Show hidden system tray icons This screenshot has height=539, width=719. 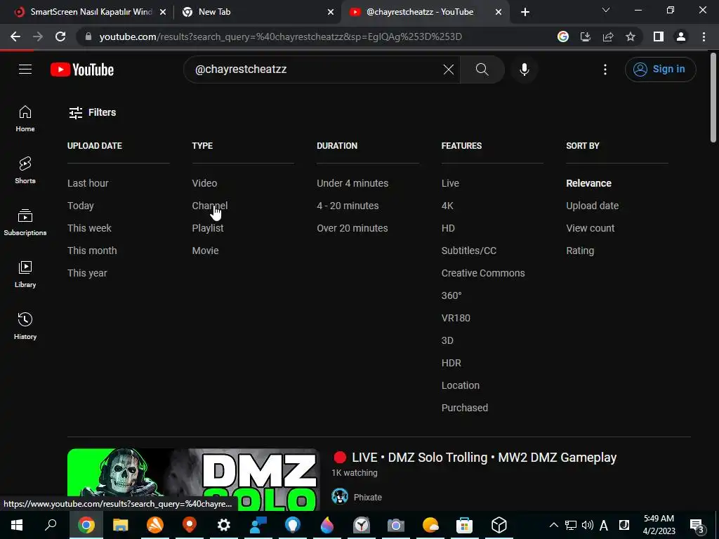click(x=553, y=525)
